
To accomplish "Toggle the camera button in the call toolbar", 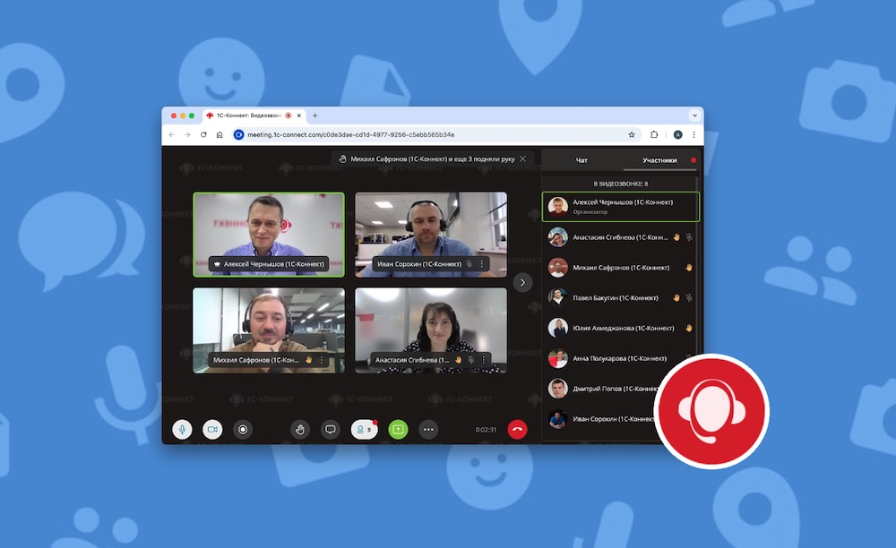I will [x=212, y=430].
